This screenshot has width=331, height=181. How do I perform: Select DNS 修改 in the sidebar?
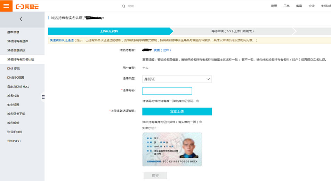click(x=14, y=69)
